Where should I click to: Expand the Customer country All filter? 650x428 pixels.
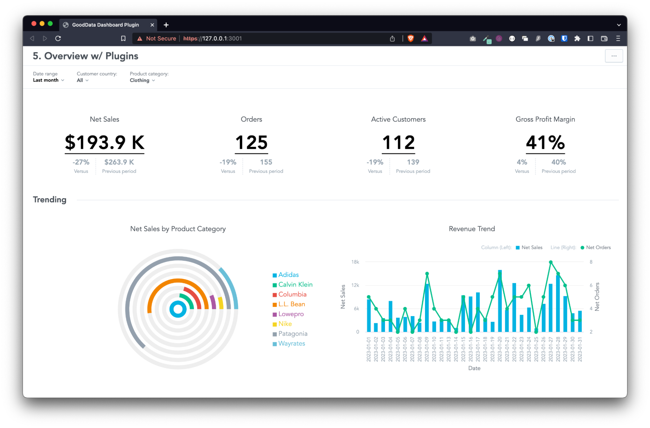pos(82,80)
